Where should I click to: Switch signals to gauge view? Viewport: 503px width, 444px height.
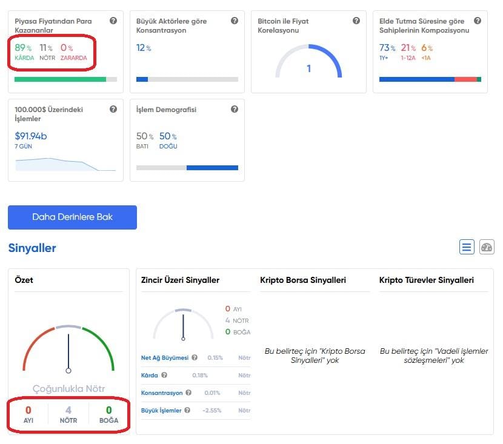coord(487,247)
